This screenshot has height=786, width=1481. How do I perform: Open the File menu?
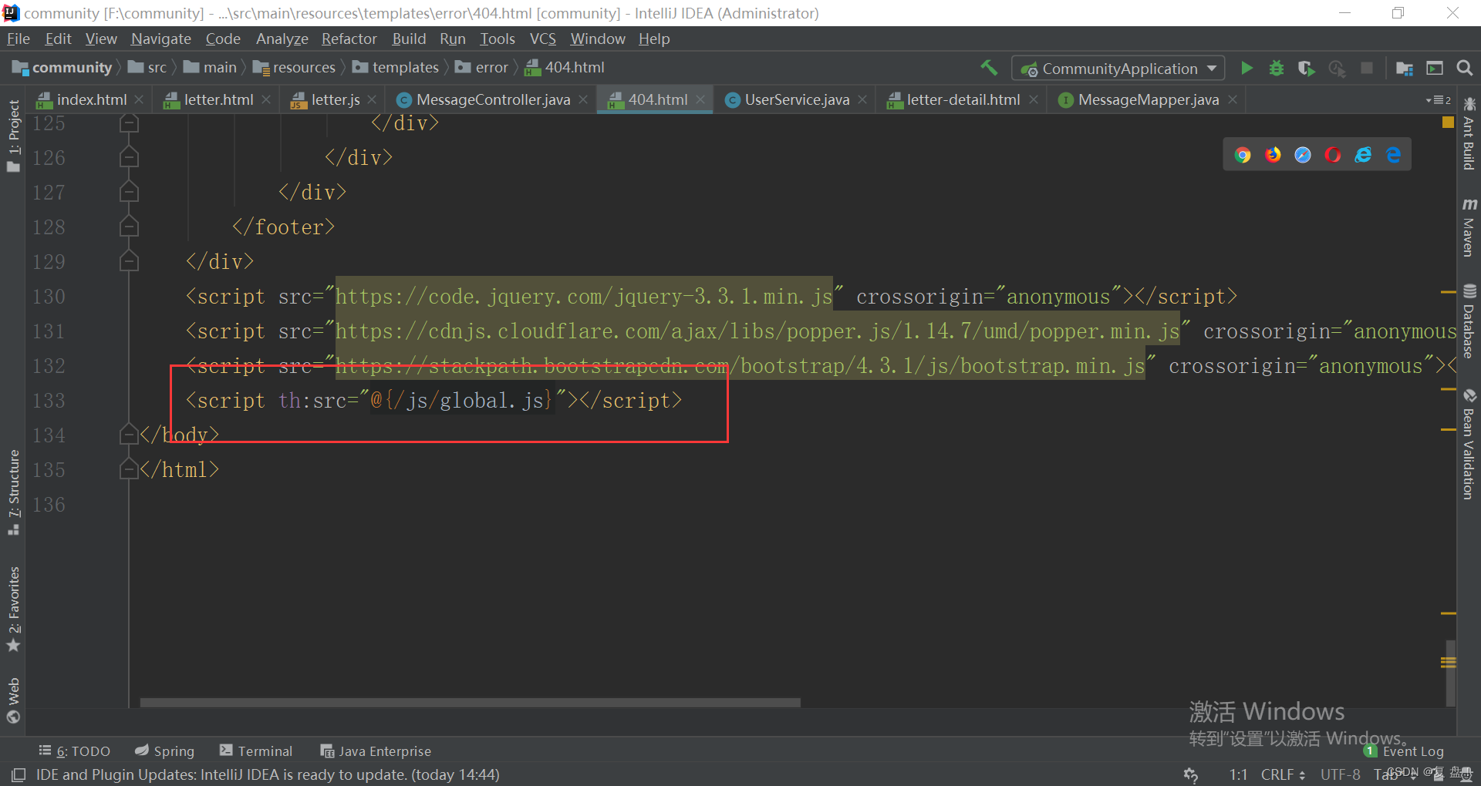click(x=18, y=39)
